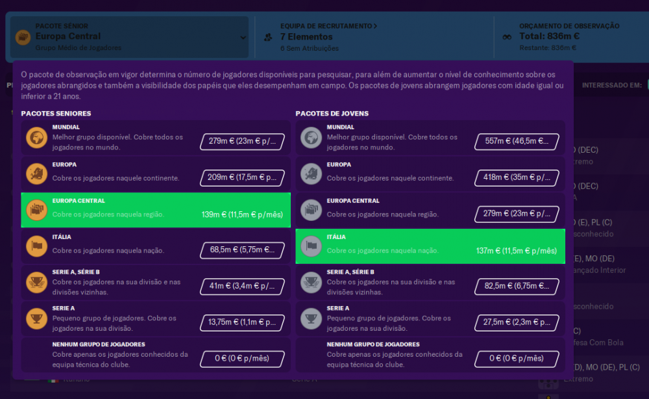
Task: Open the Pacote Sénior Europa Central dropdown
Action: [129, 37]
